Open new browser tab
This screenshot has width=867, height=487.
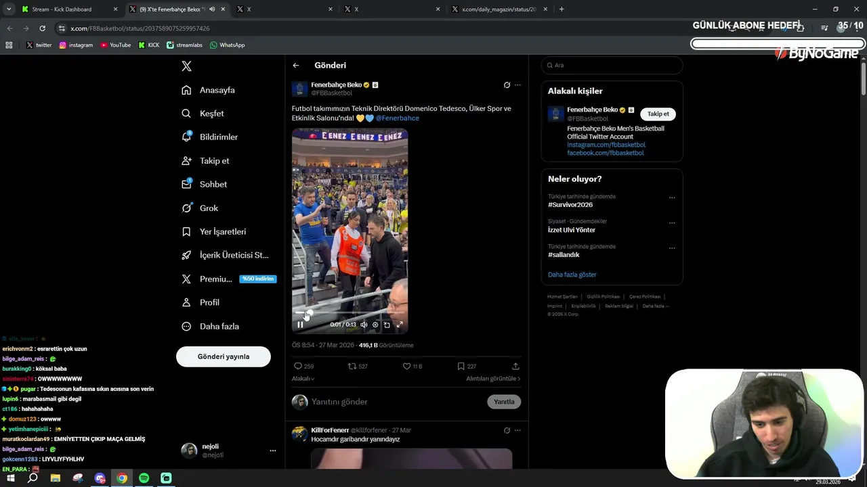(562, 9)
